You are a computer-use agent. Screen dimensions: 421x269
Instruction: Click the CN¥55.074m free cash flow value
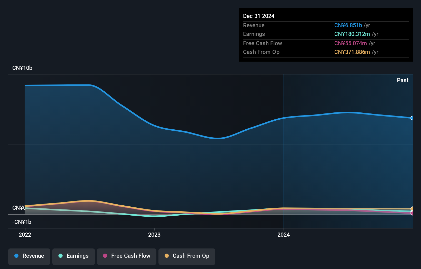click(x=350, y=43)
